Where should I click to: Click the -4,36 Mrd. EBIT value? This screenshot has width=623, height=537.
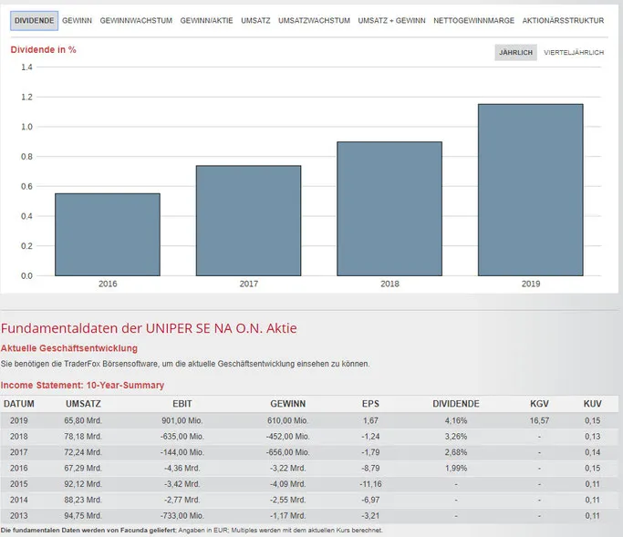point(182,469)
